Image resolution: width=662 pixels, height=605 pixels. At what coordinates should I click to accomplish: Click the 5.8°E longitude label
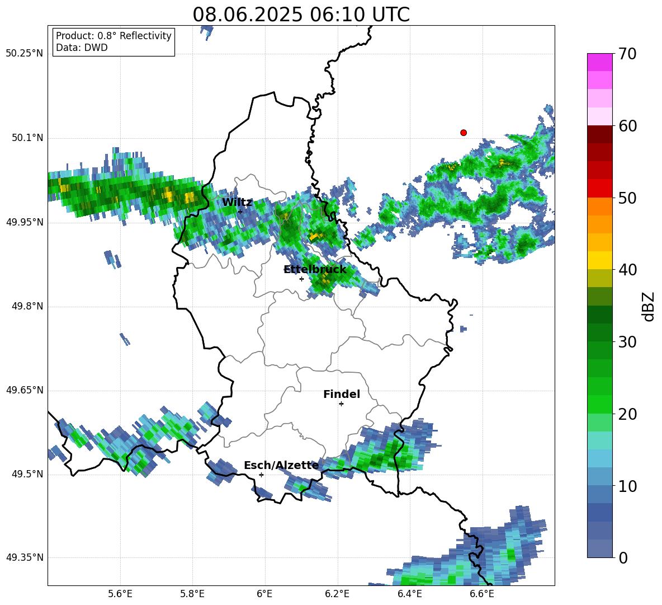pos(192,594)
